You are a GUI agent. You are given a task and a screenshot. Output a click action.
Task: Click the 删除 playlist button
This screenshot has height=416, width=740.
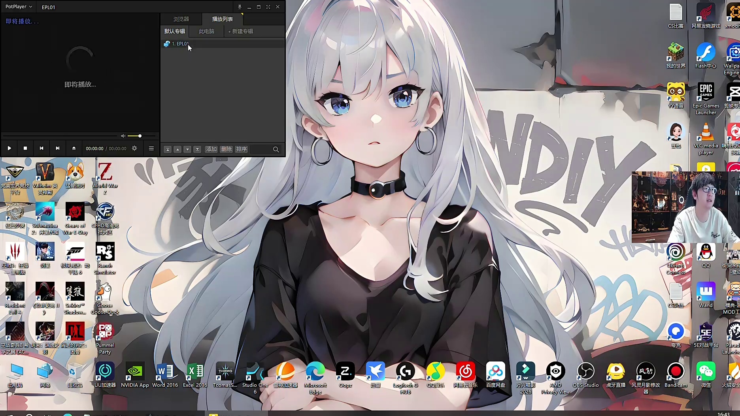coord(226,149)
